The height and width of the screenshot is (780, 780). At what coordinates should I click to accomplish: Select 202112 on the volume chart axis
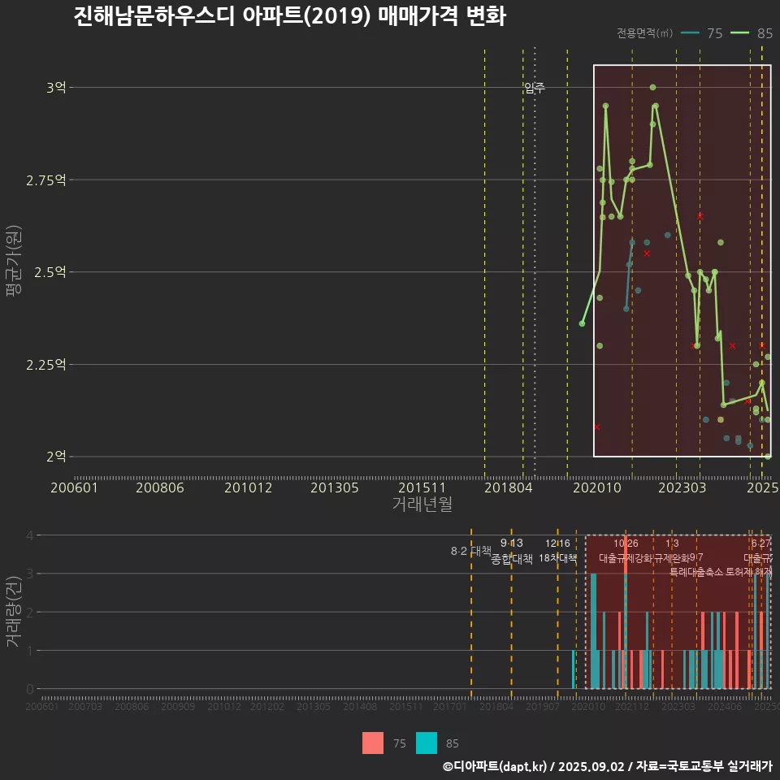click(632, 706)
